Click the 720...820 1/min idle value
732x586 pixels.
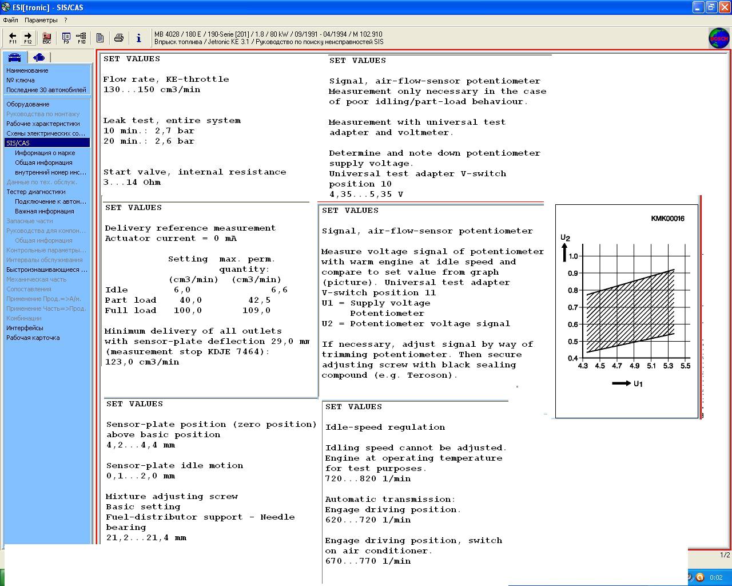click(368, 479)
